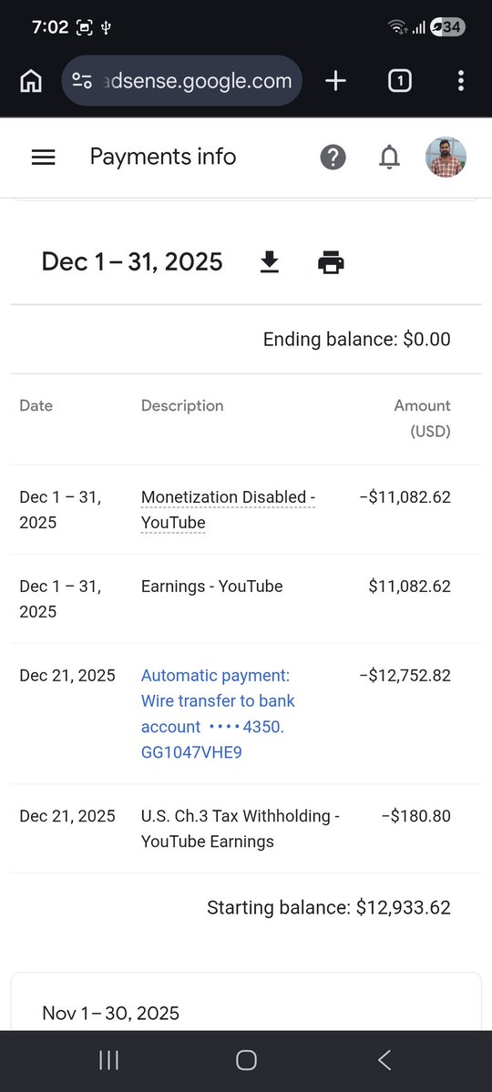Image resolution: width=492 pixels, height=1092 pixels.
Task: Tap the account profile picture
Action: (446, 157)
